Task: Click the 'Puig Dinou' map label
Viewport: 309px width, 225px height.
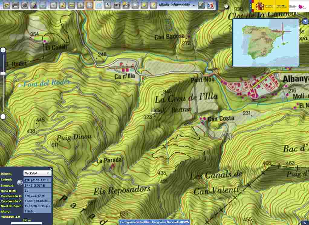Action: point(74,137)
